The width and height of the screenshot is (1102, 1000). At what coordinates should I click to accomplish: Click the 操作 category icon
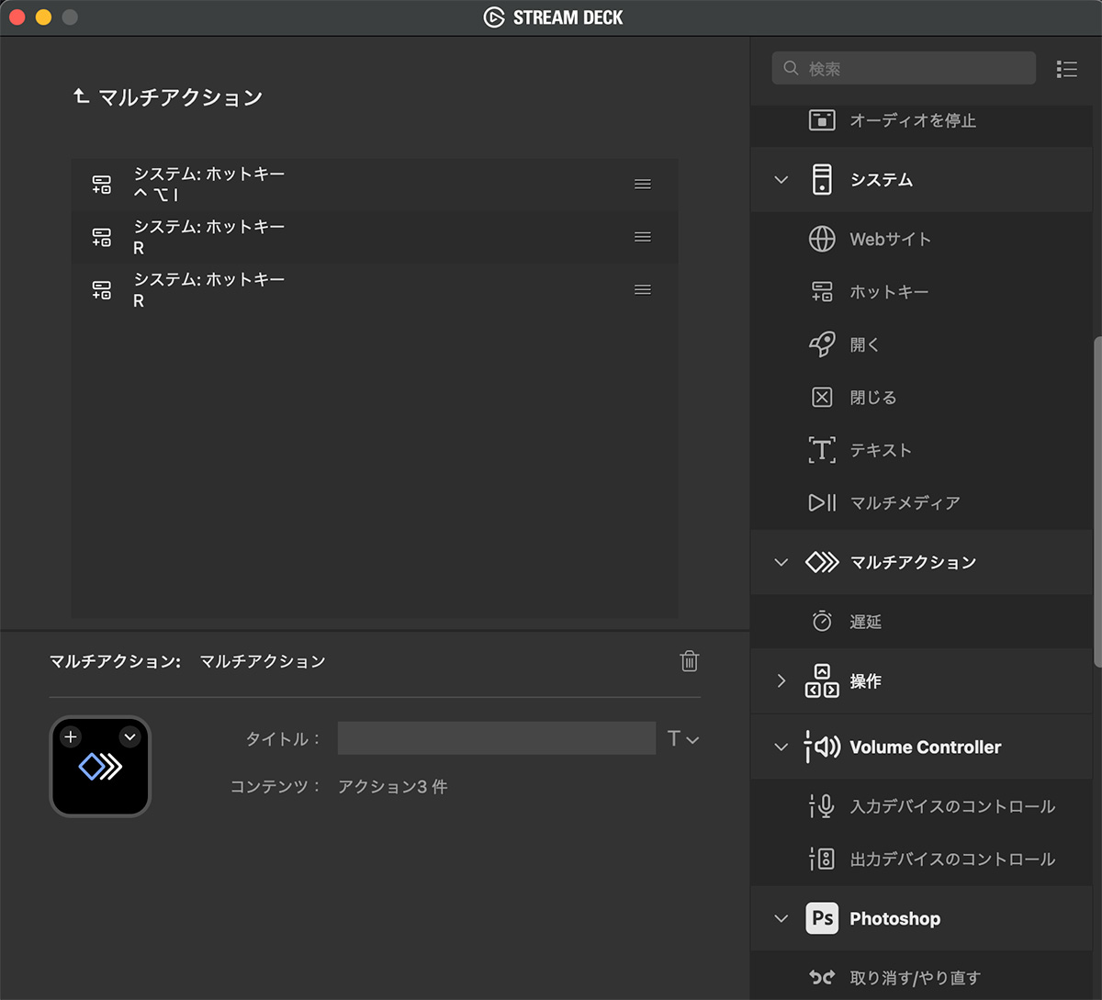click(822, 681)
